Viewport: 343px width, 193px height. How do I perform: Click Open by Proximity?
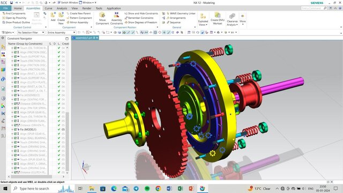click(x=14, y=18)
